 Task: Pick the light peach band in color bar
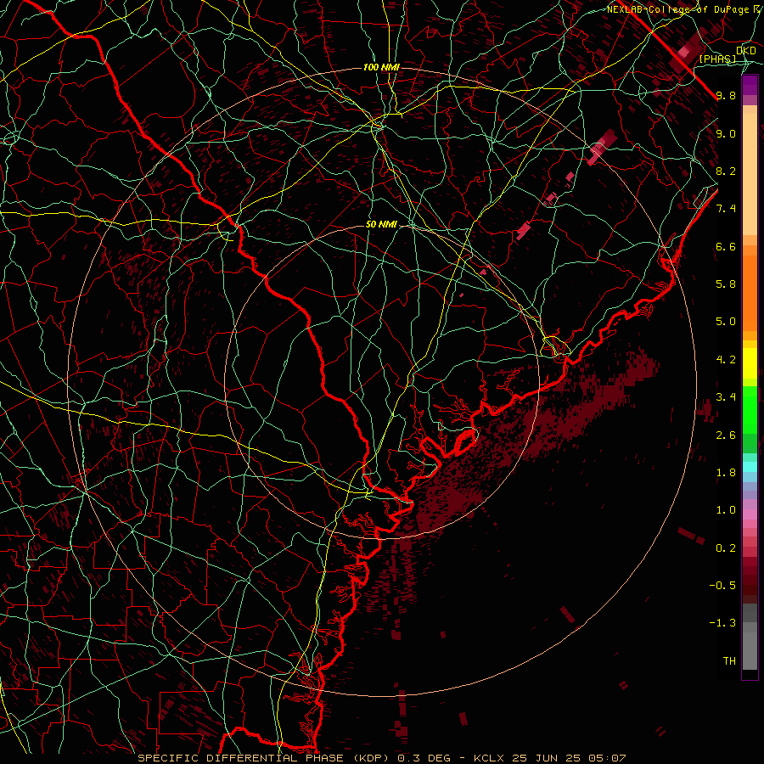pos(750,174)
